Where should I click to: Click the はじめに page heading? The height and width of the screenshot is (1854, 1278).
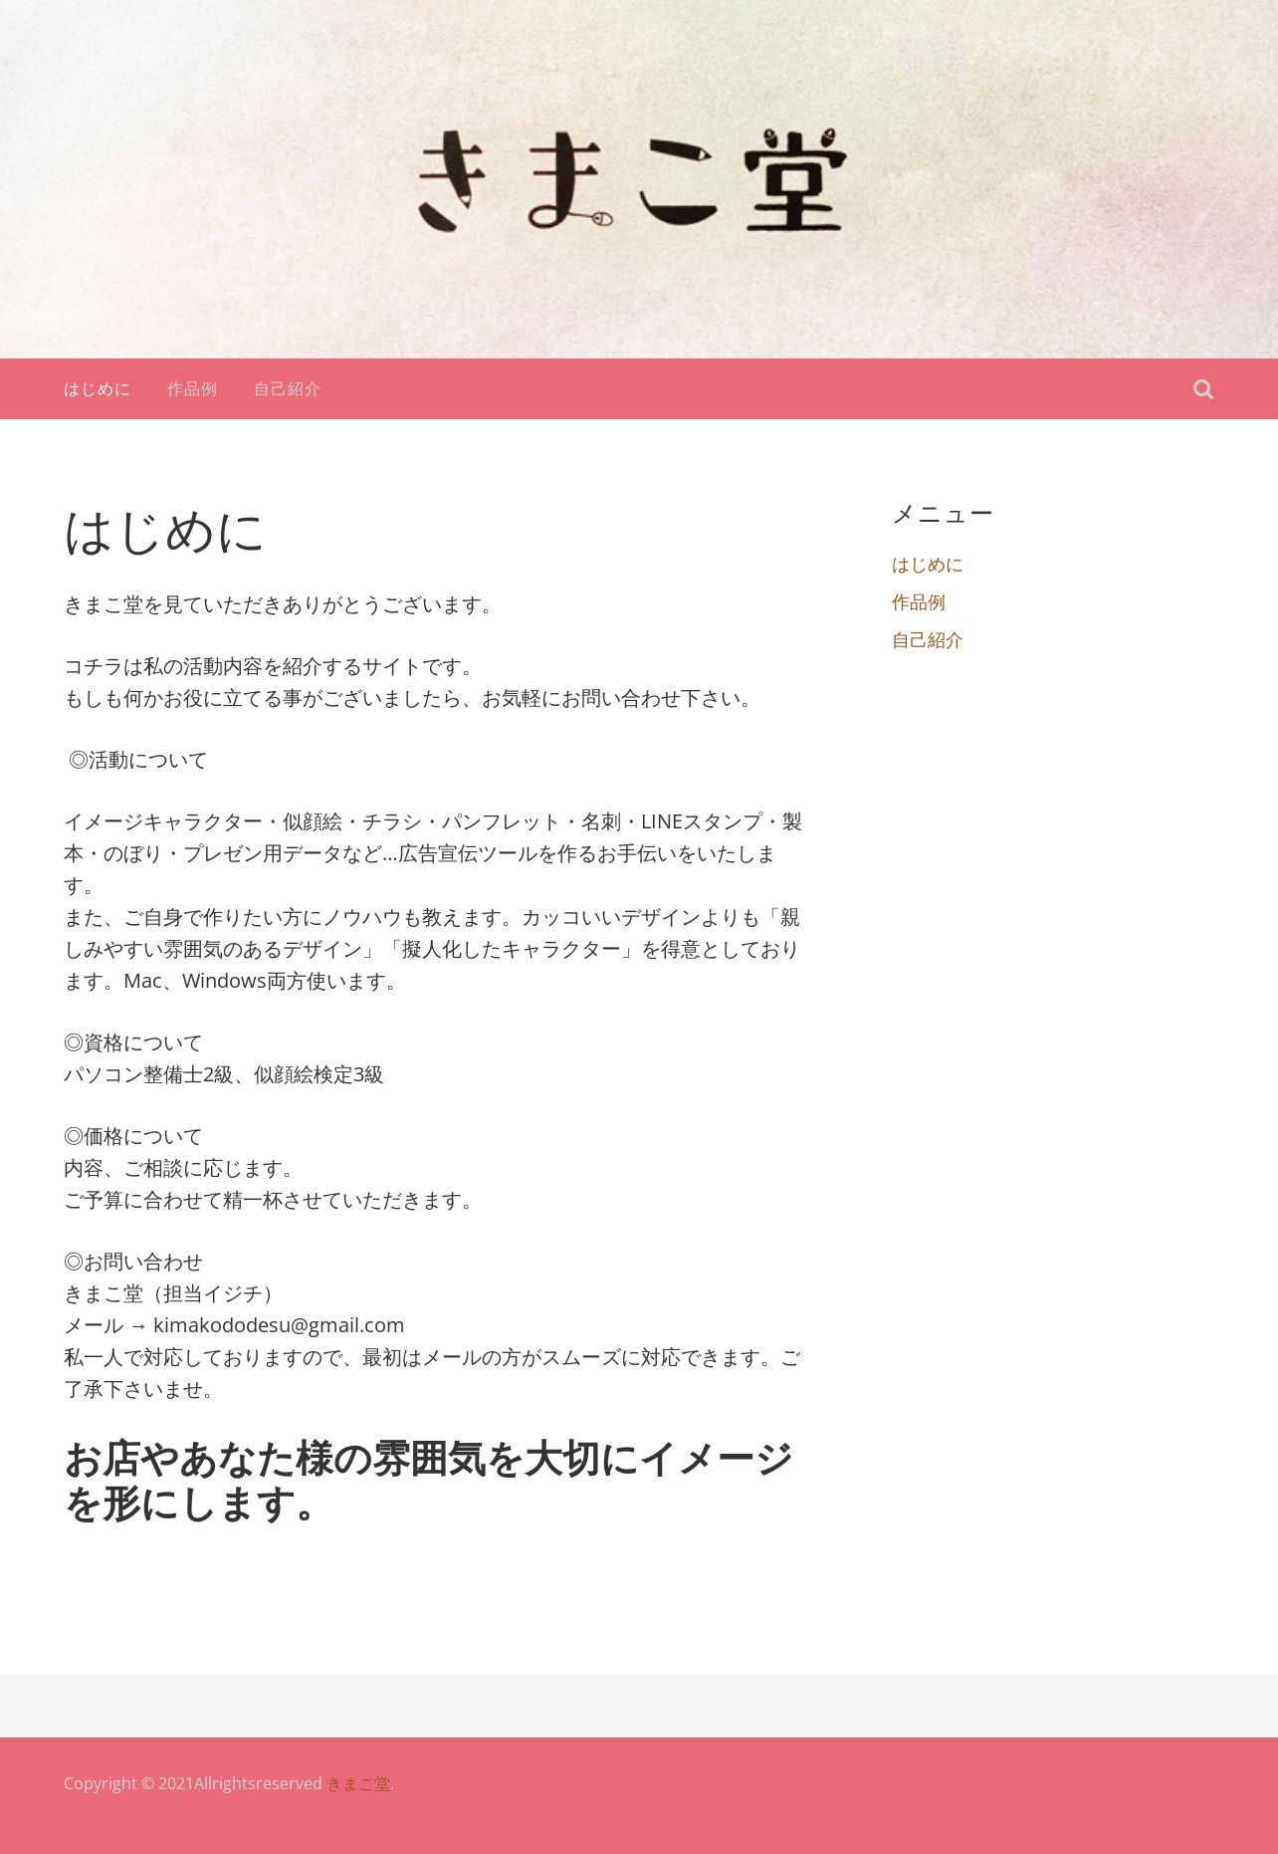click(164, 532)
